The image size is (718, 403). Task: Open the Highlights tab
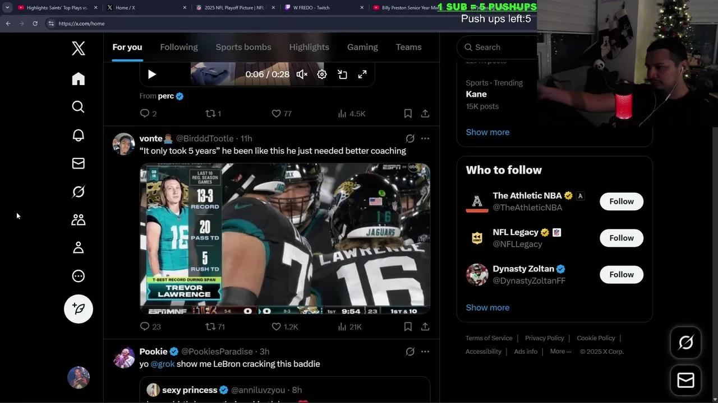click(309, 47)
